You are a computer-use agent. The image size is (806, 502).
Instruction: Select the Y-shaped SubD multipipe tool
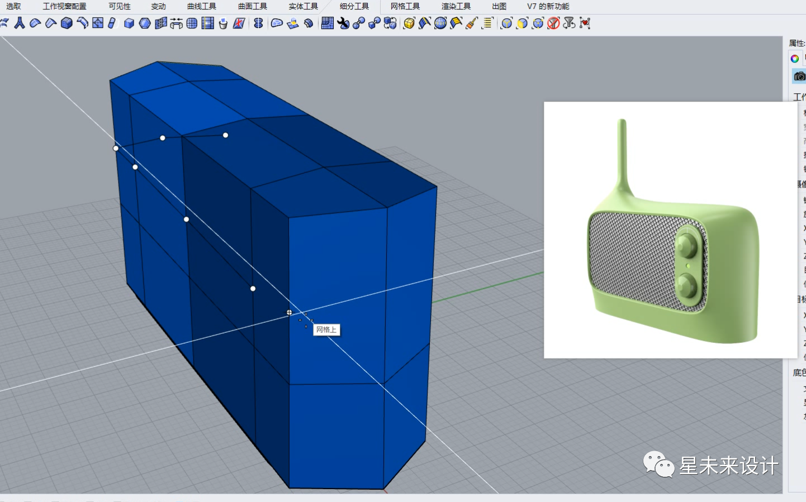point(20,23)
